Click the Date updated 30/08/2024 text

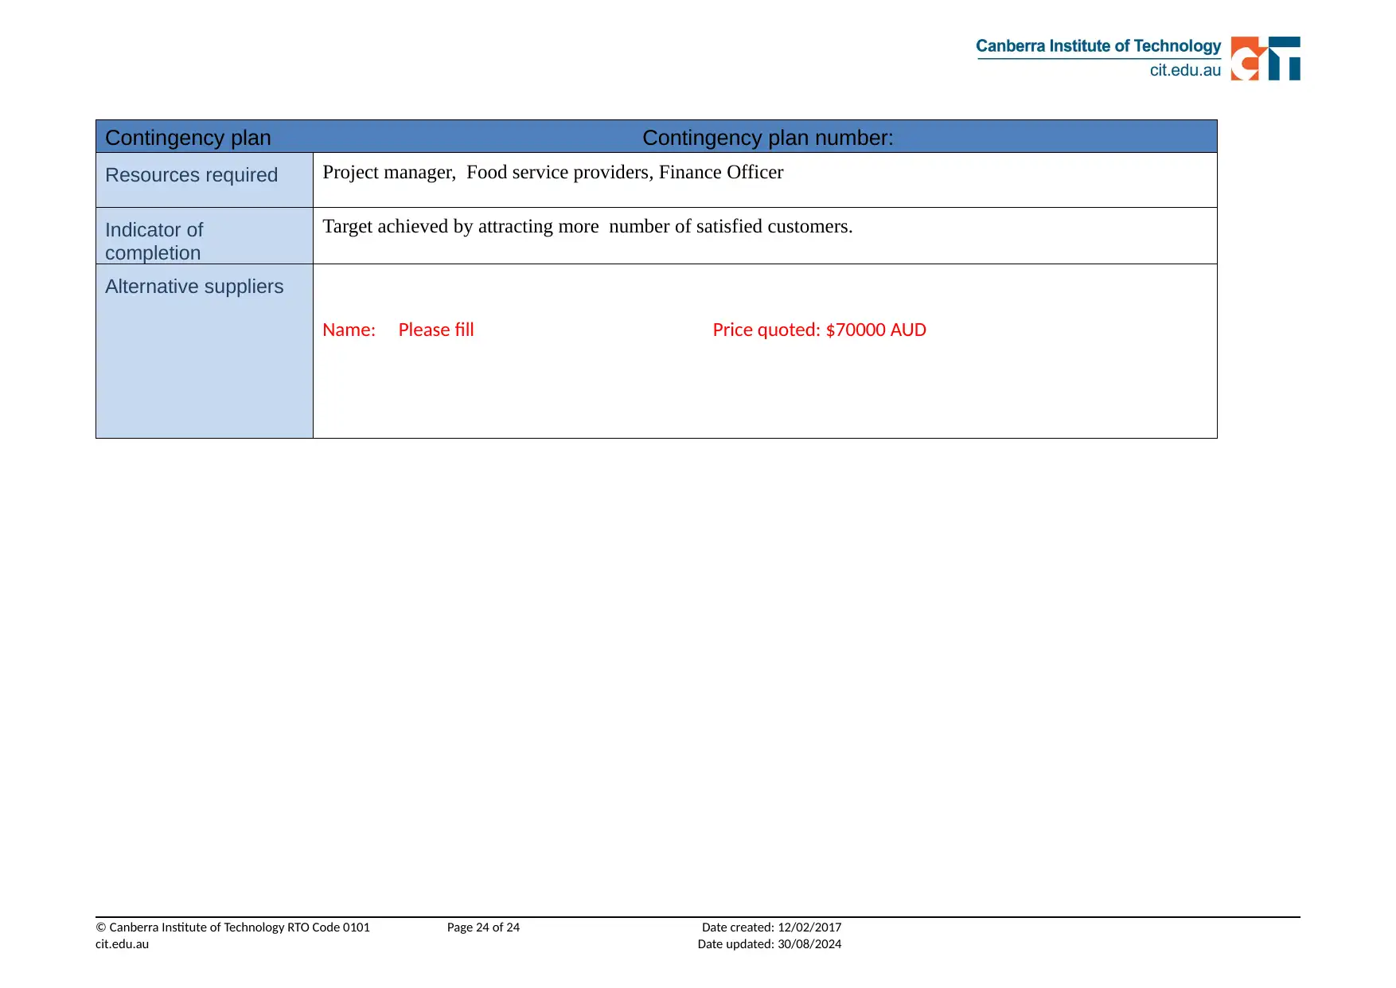[770, 944]
